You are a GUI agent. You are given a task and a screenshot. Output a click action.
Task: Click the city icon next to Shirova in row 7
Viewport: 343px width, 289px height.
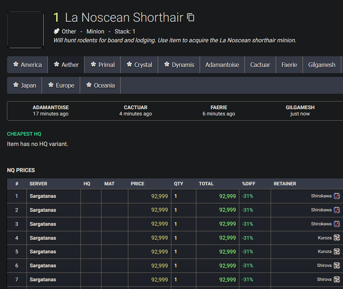point(337,279)
